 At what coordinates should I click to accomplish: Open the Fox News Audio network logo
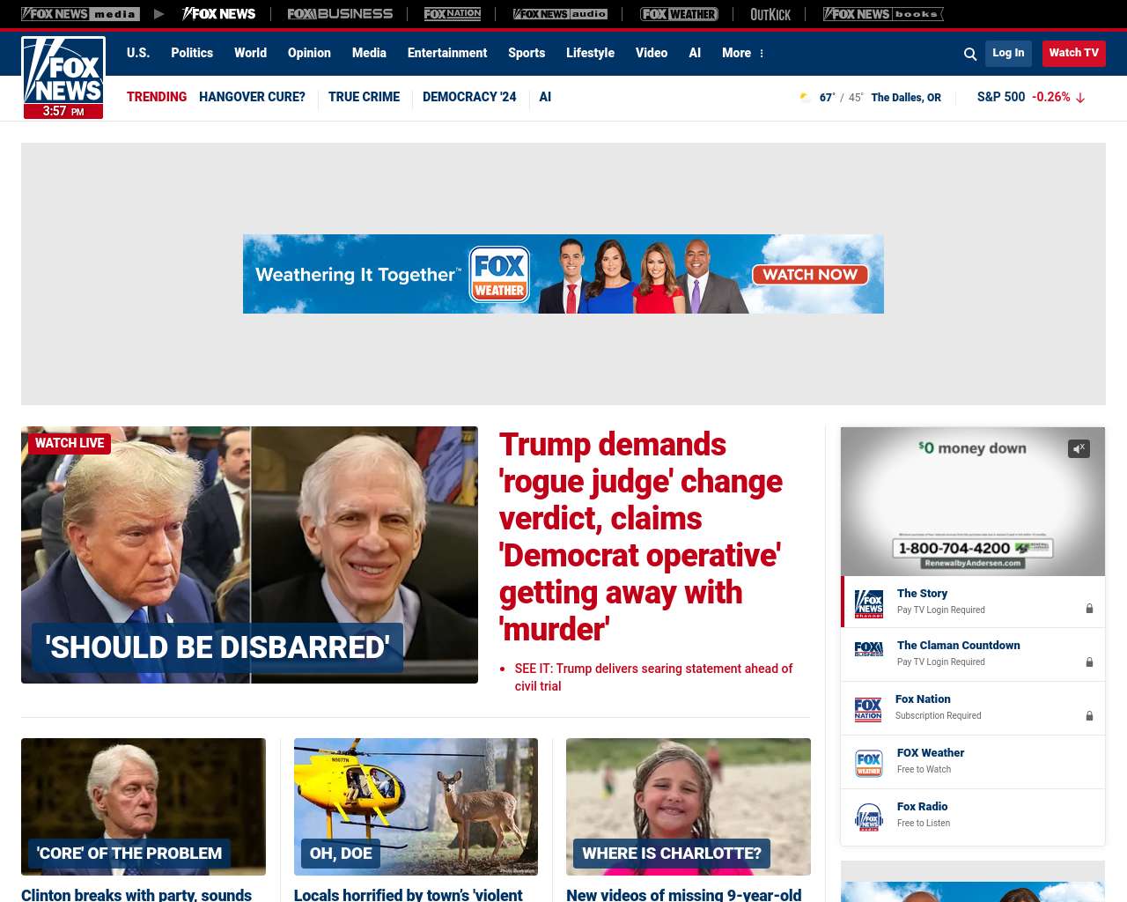(x=560, y=14)
